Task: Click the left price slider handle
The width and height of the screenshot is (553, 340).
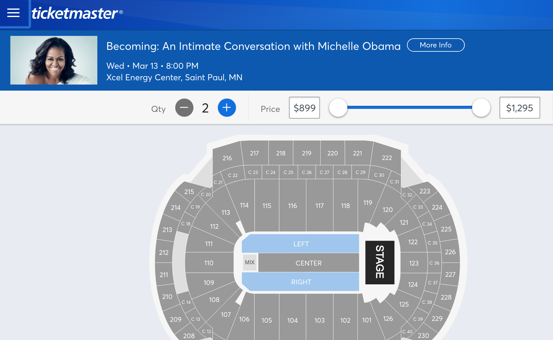Action: pyautogui.click(x=338, y=107)
